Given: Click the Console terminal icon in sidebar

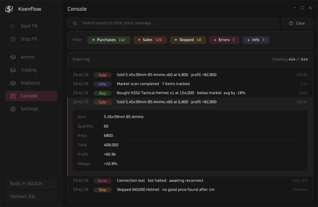Looking at the screenshot, I should (x=13, y=96).
